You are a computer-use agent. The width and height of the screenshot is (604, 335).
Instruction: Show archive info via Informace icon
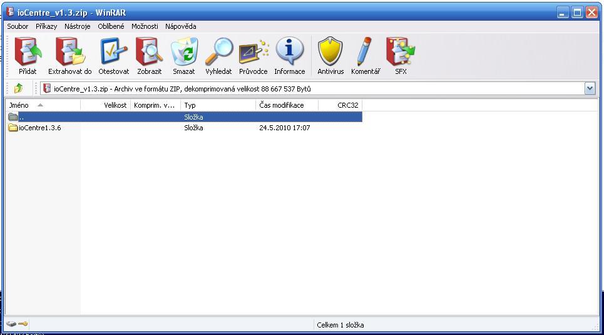click(x=289, y=55)
